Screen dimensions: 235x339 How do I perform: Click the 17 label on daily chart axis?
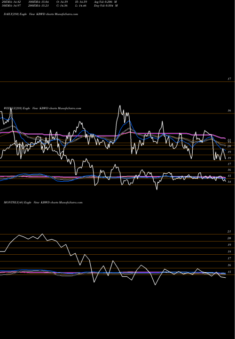229,79
